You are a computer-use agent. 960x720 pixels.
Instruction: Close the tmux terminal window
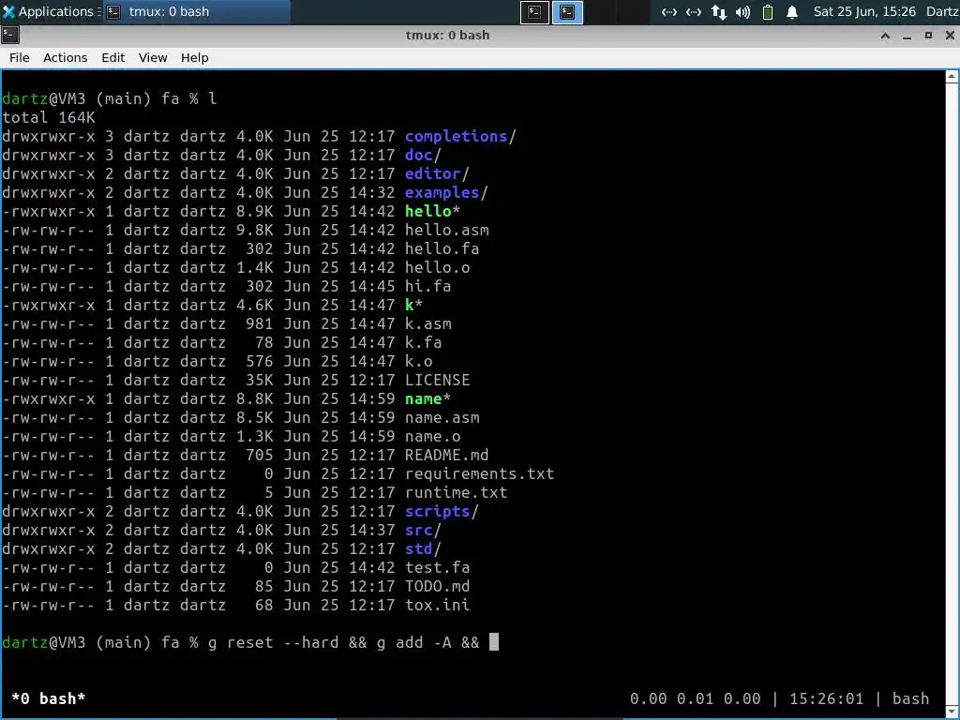(x=950, y=36)
